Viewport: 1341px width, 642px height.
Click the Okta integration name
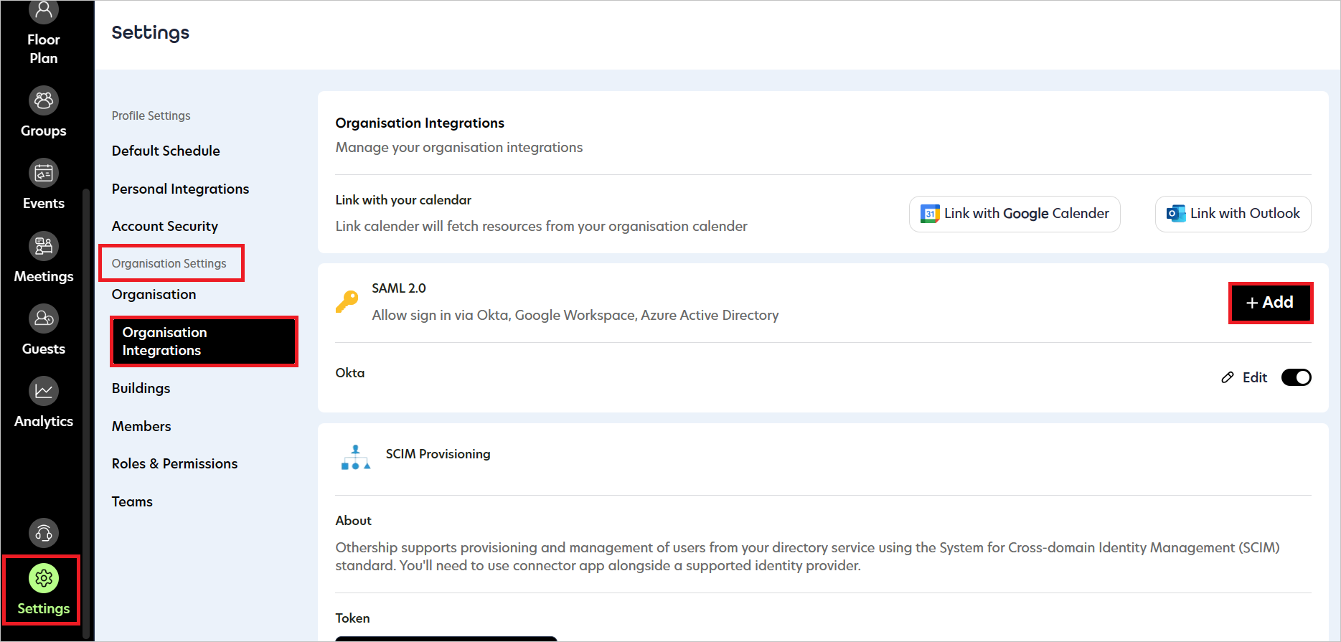point(350,373)
